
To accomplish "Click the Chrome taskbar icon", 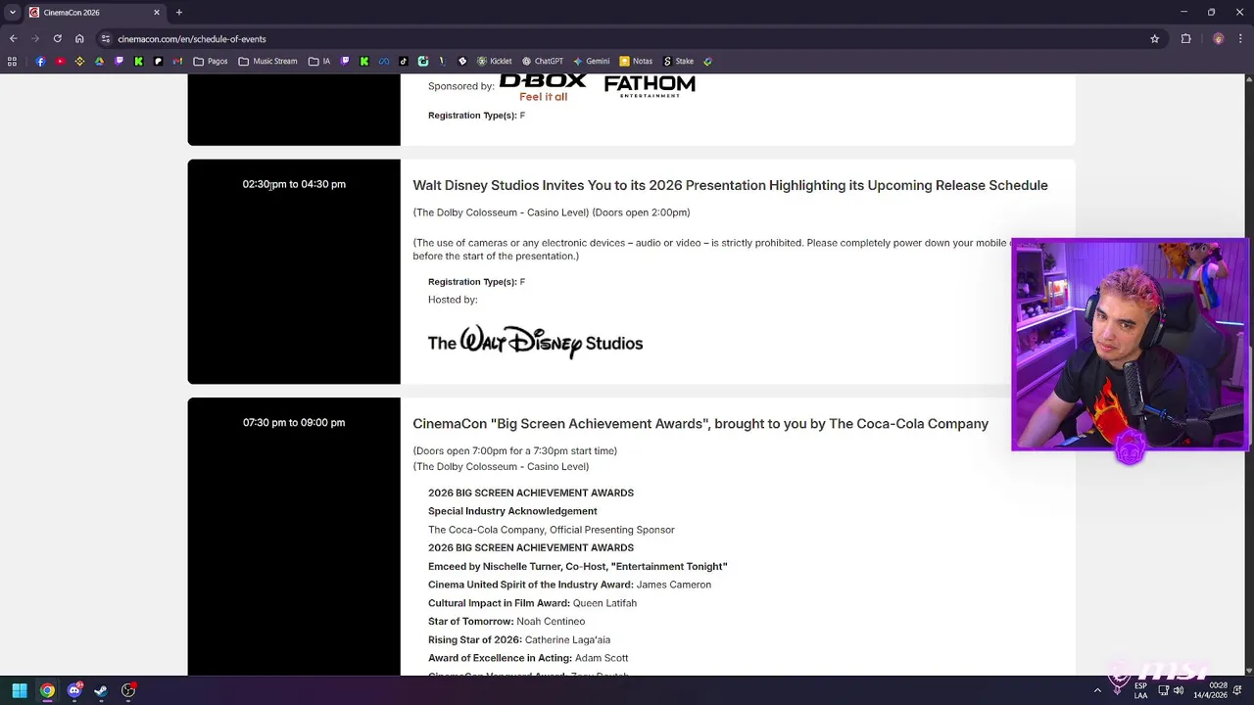I will point(47,690).
